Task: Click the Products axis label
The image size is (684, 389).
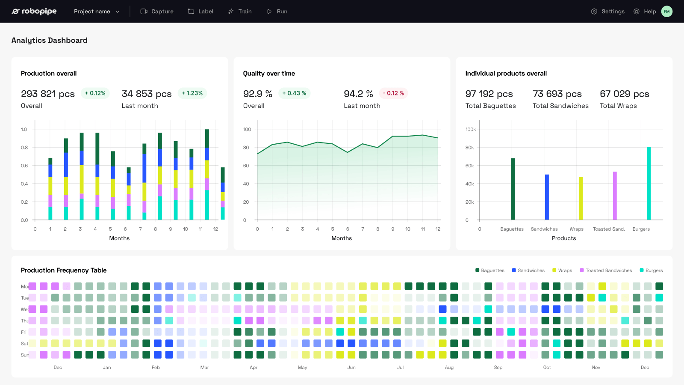Action: [564, 238]
